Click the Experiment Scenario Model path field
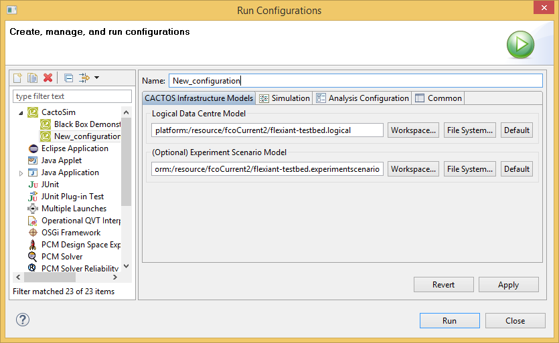 [267, 169]
